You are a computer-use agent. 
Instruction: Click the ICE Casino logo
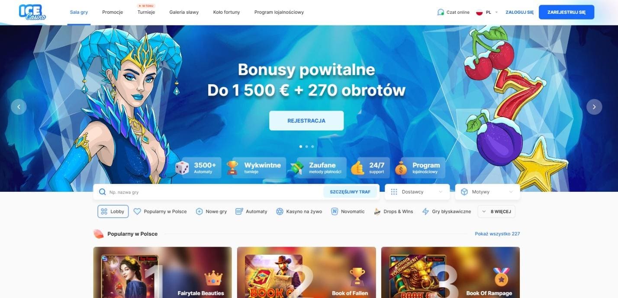tap(32, 12)
